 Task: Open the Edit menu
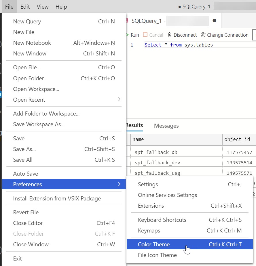(x=25, y=7)
